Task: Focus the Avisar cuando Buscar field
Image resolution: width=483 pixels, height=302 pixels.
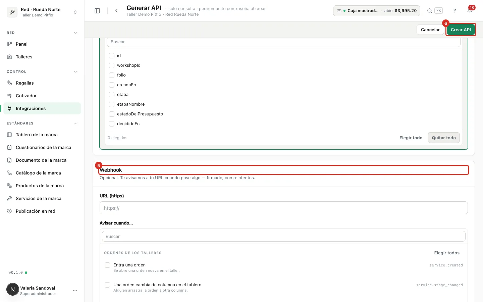Action: 284,236
